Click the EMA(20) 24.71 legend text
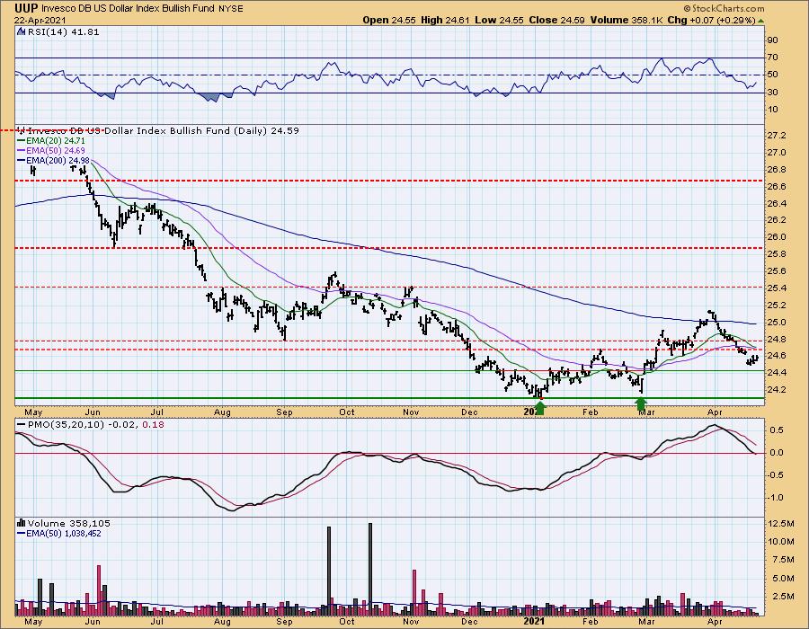809x629 pixels. click(x=57, y=140)
